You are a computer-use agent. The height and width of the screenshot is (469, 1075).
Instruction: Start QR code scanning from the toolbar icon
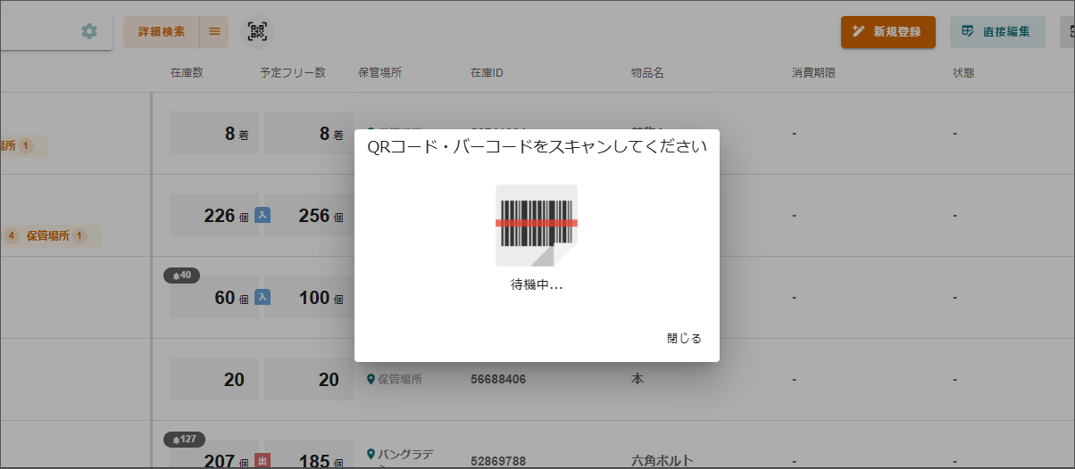(x=258, y=32)
